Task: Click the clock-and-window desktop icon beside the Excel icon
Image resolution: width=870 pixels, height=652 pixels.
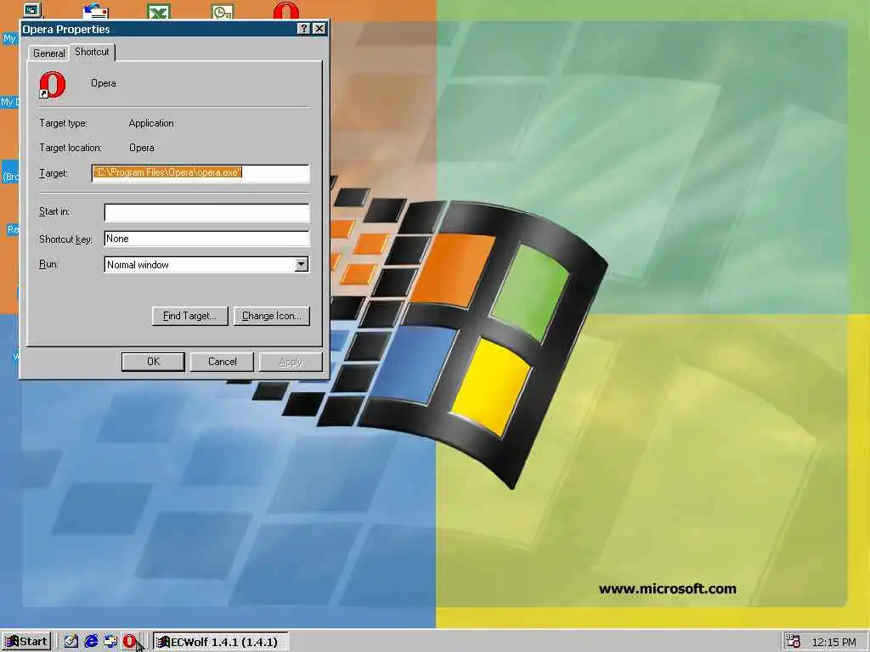Action: pyautogui.click(x=223, y=10)
